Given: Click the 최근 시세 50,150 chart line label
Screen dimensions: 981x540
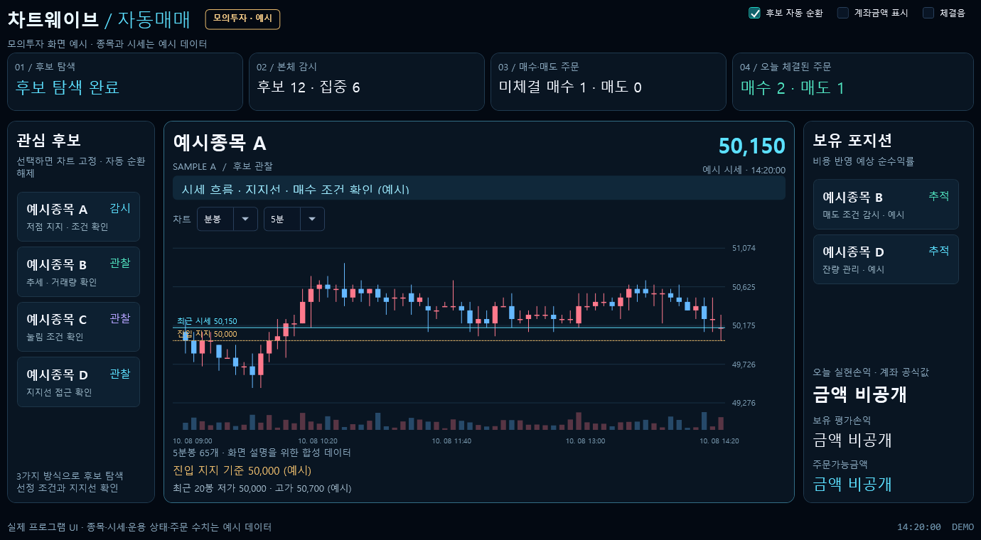Looking at the screenshot, I should coord(207,321).
